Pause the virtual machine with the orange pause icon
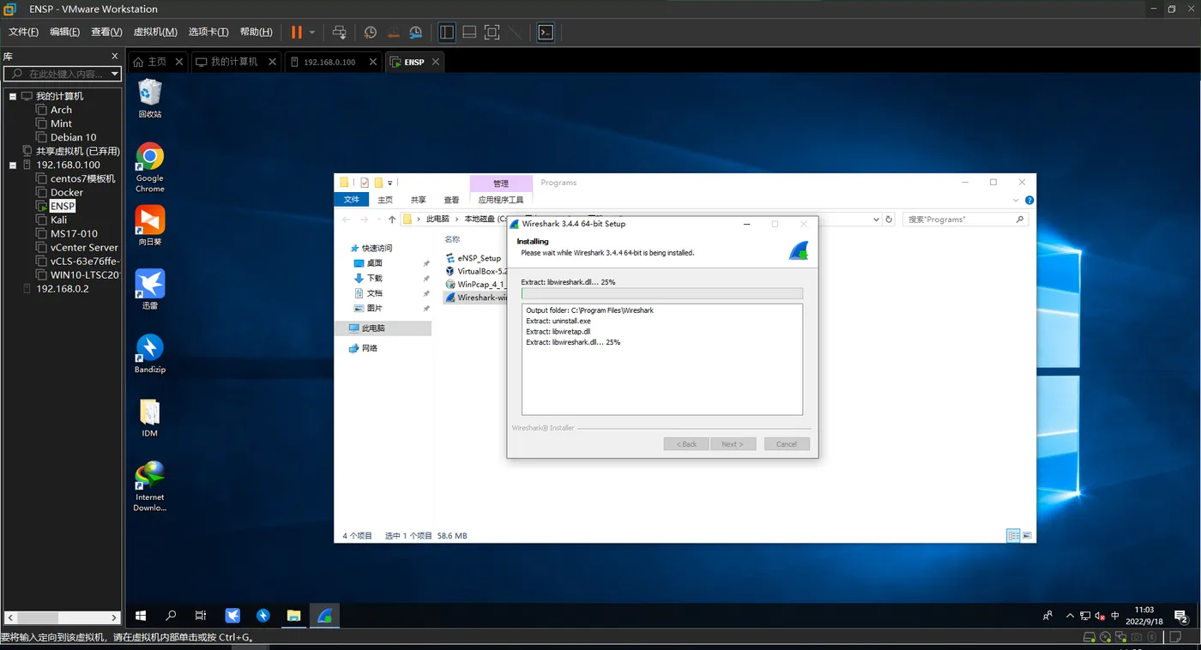 pyautogui.click(x=296, y=33)
